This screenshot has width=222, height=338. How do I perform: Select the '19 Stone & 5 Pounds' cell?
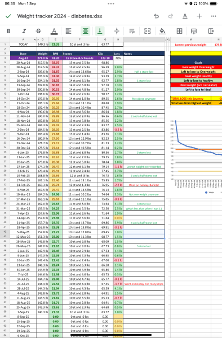click(x=79, y=58)
